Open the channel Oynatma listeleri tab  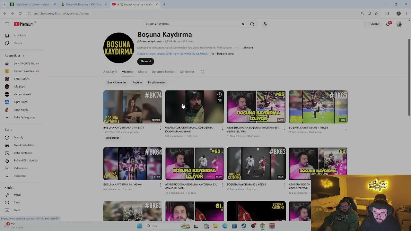tap(163, 72)
